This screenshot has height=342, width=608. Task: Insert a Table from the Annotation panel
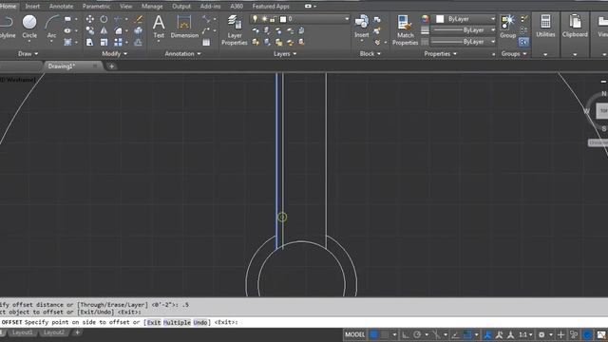pos(206,42)
